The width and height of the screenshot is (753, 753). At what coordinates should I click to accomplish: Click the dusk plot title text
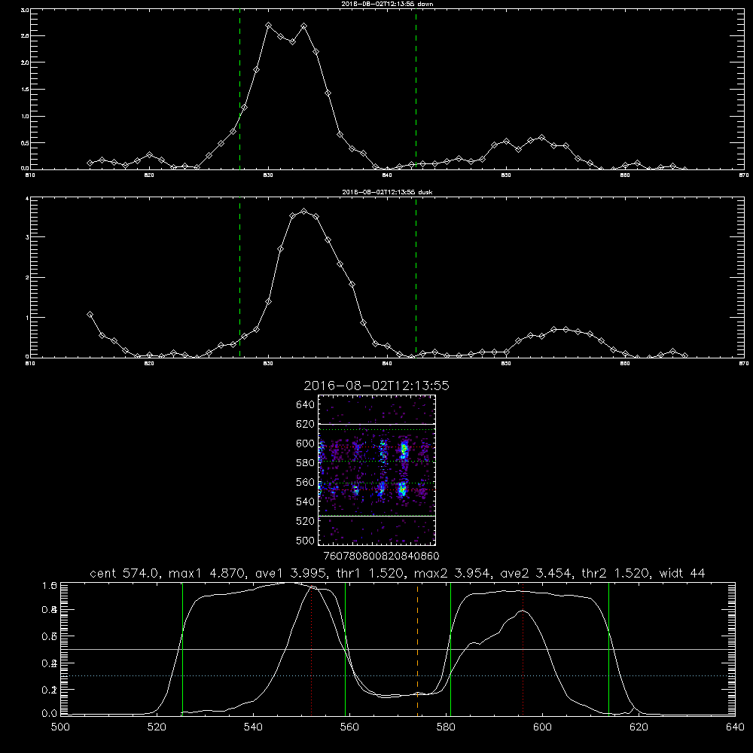pos(387,192)
